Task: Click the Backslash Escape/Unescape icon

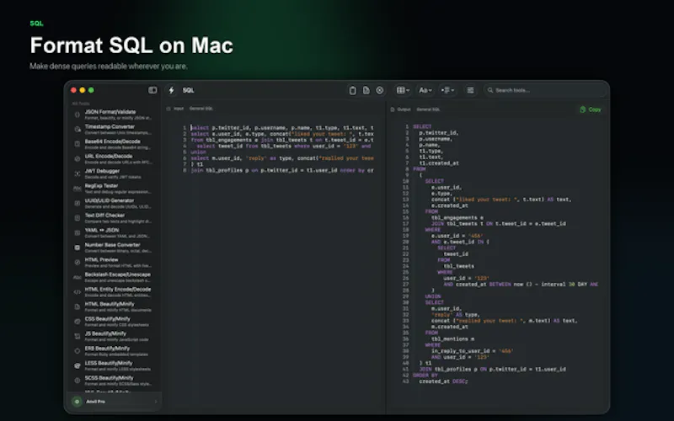Action: 78,278
